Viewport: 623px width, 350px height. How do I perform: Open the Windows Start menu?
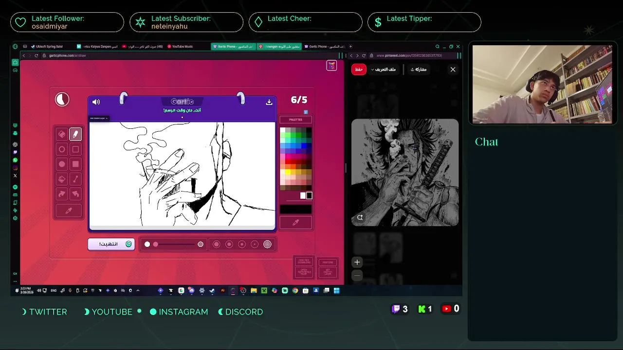(336, 291)
